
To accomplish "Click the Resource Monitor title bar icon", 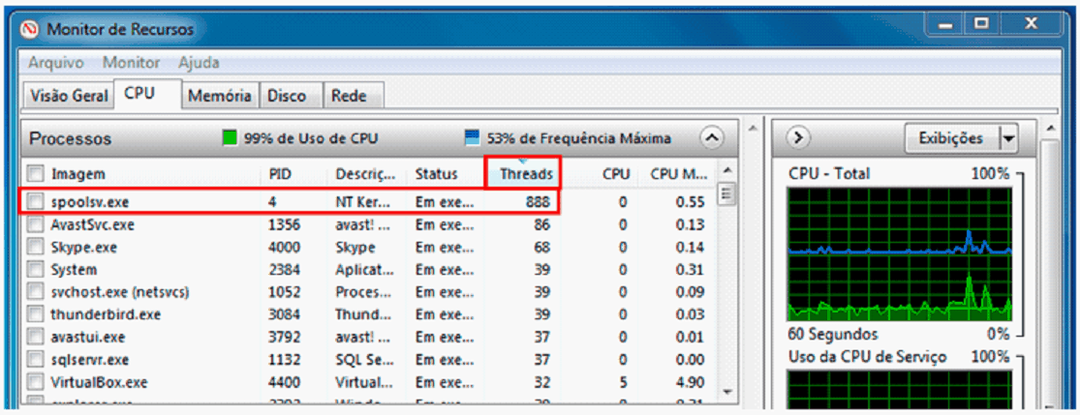I will click(x=30, y=30).
